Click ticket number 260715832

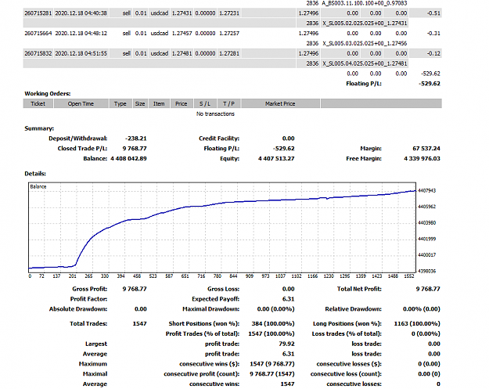[38, 53]
